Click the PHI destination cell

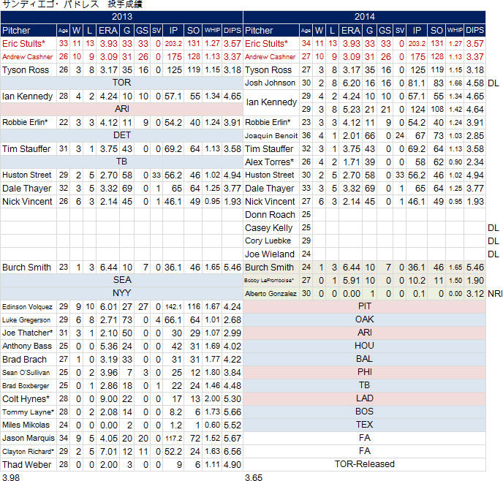pyautogui.click(x=364, y=372)
